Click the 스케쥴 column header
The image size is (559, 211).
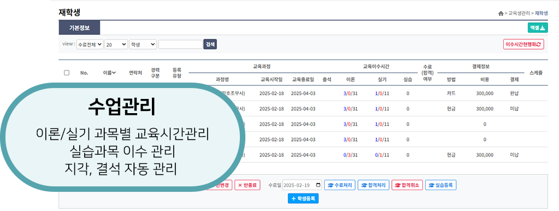pyautogui.click(x=536, y=72)
